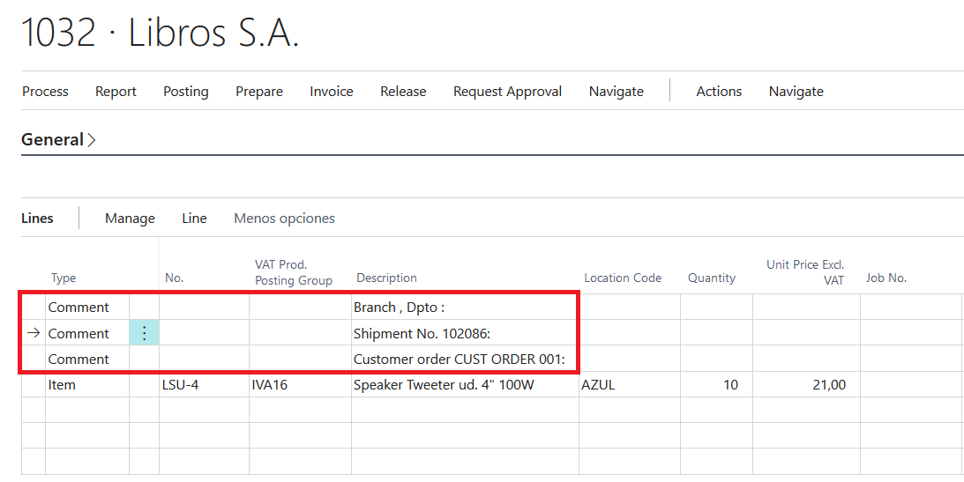Click the quantity cell showing 10
Screen dimensions: 964x482
716,385
